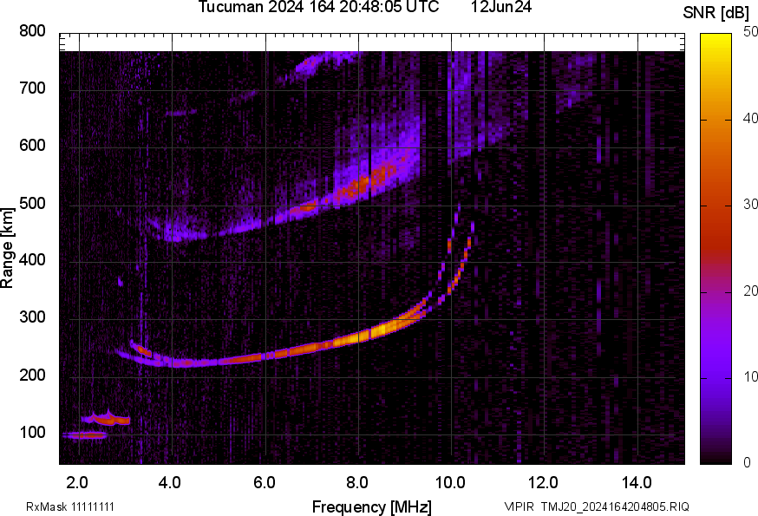Image resolution: width=758 pixels, height=516 pixels.
Task: Click range tick label '100'
Action: tap(32, 433)
